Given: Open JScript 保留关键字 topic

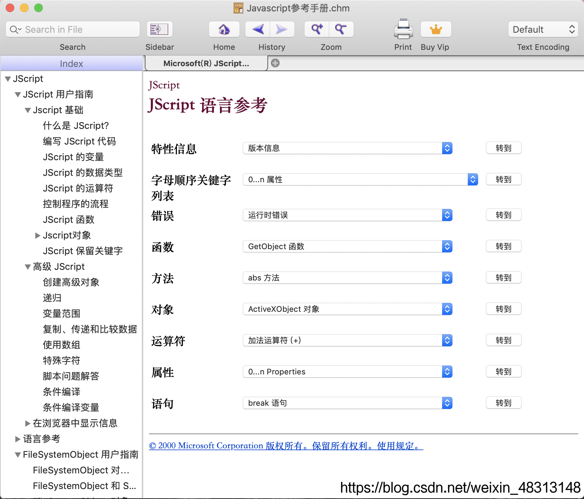Looking at the screenshot, I should coord(83,251).
